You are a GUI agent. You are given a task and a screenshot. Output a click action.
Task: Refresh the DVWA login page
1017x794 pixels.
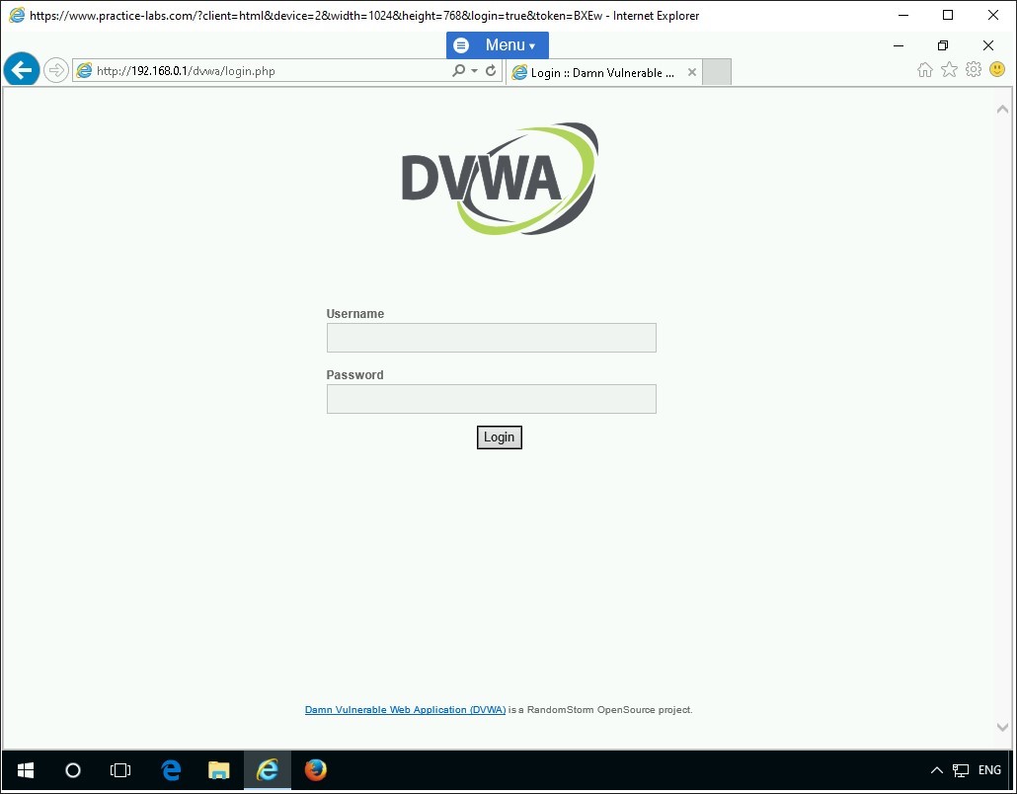pos(491,70)
